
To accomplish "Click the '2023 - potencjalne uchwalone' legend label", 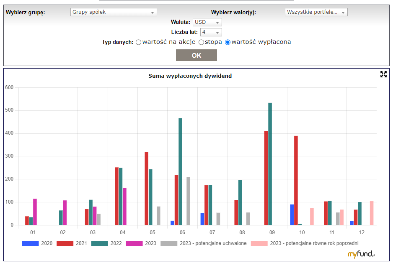I will pyautogui.click(x=213, y=243).
